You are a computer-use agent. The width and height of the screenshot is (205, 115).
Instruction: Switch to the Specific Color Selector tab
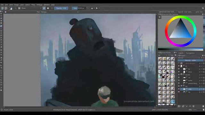click(185, 12)
